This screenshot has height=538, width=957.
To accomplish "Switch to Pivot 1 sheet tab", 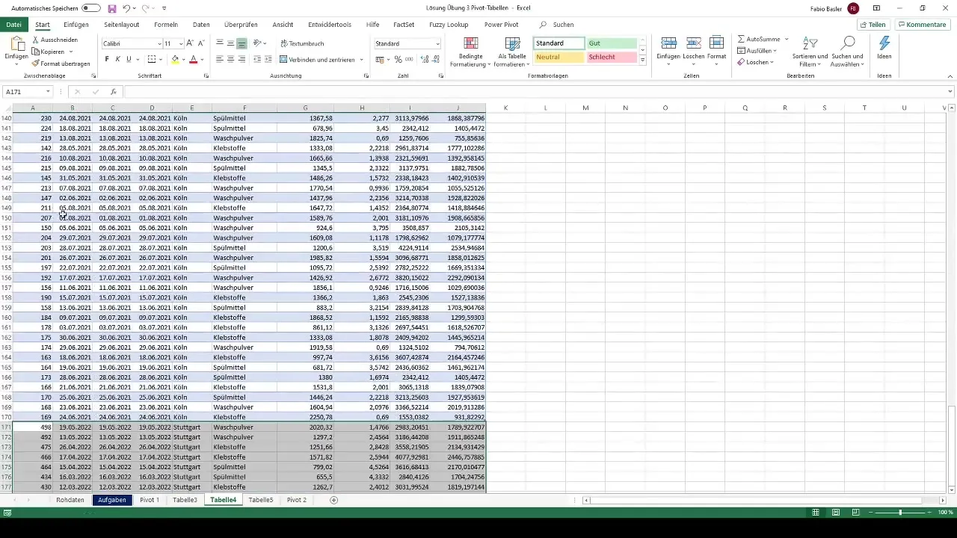I will tap(150, 500).
